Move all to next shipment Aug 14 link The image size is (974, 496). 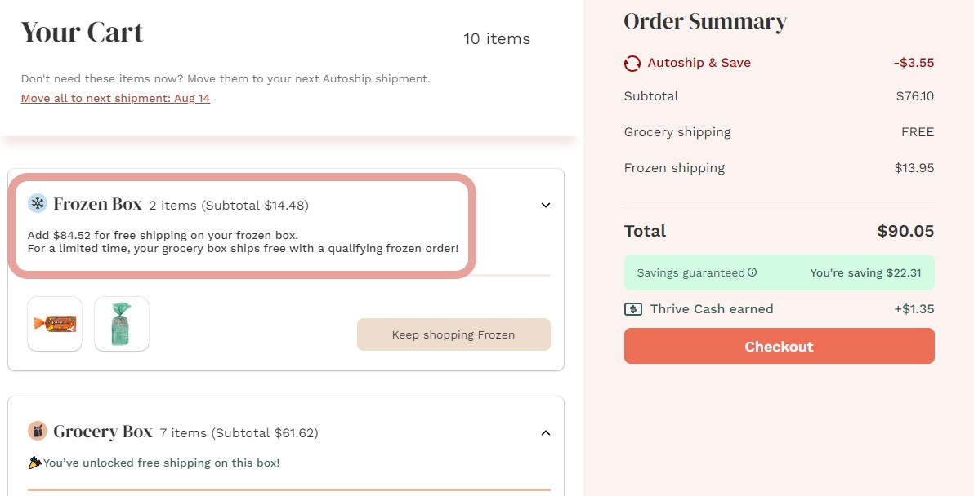click(x=115, y=98)
